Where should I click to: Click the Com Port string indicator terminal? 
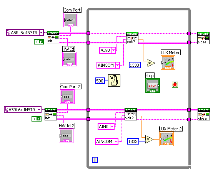(71, 20)
